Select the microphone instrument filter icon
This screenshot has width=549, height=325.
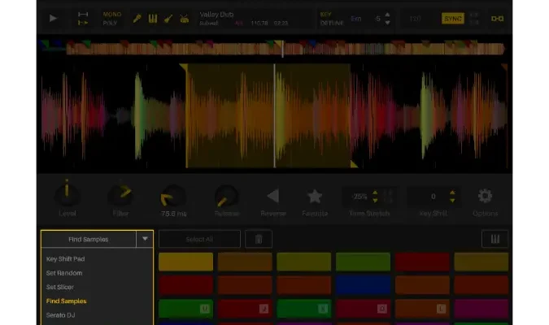click(137, 18)
